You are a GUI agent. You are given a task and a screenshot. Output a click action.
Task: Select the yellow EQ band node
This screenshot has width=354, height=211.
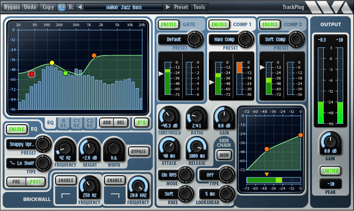(52, 63)
